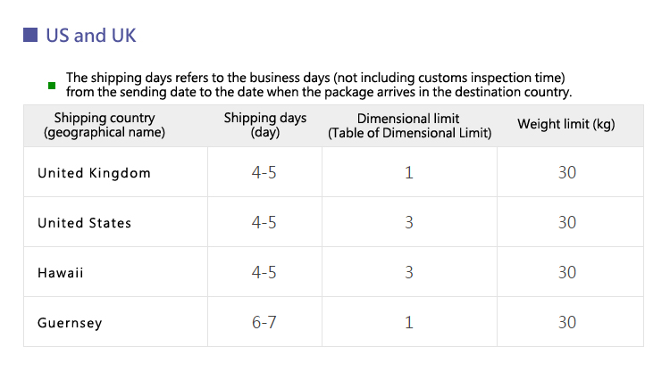This screenshot has width=670, height=372.
Task: Click Guernsey's dimensional limit value 1
Action: (409, 322)
